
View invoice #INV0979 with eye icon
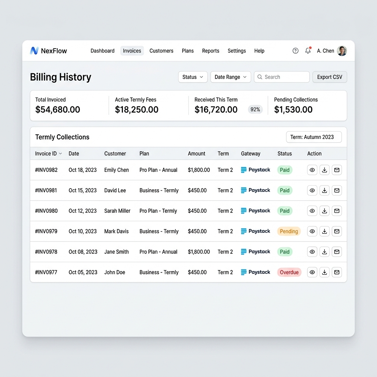pyautogui.click(x=312, y=231)
